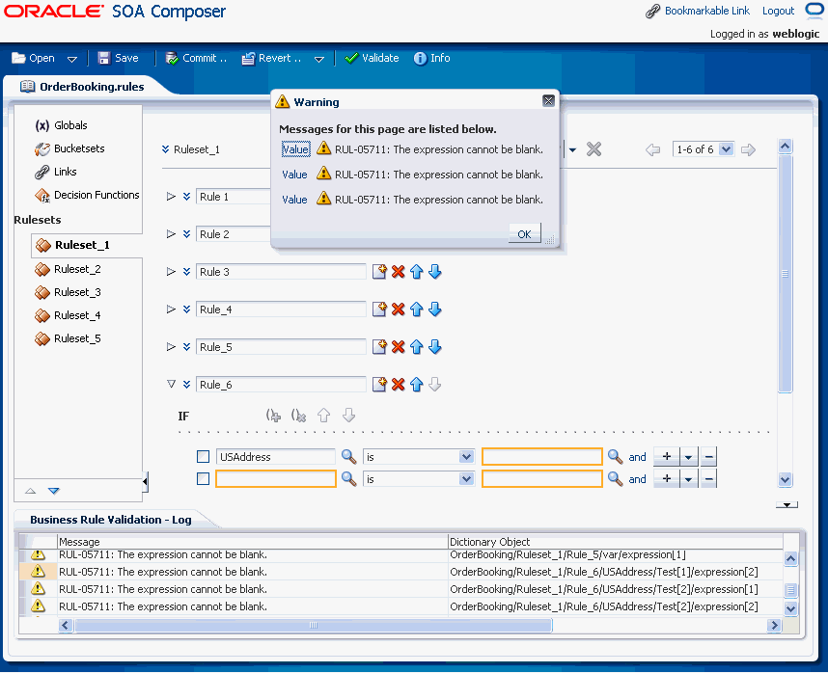Screen dimensions: 828x673
Task: Open the Globals section
Action: click(61, 125)
